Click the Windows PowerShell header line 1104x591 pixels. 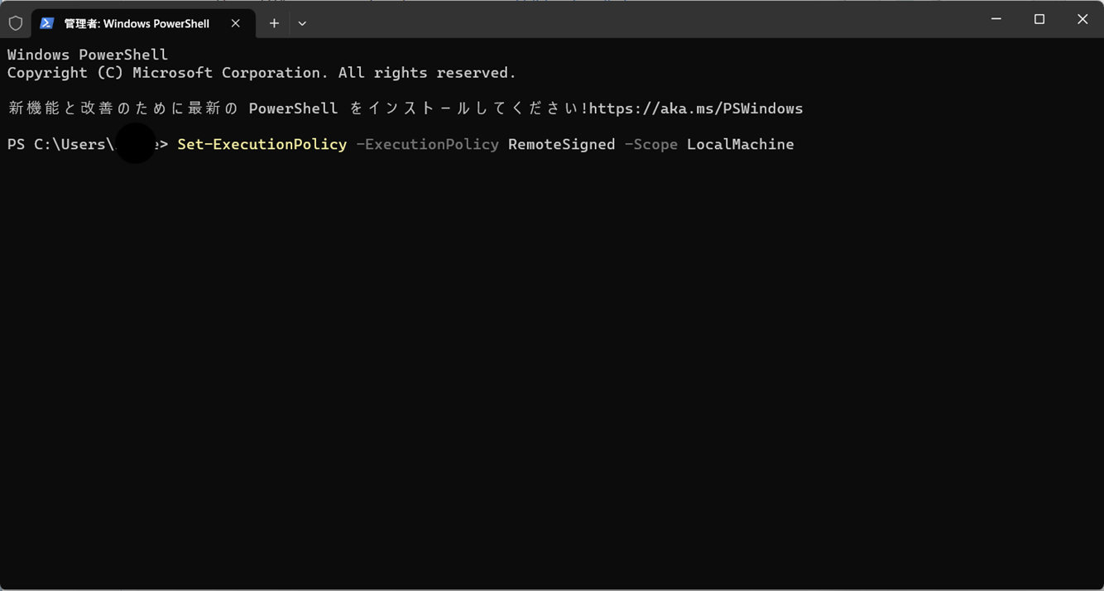coord(87,54)
